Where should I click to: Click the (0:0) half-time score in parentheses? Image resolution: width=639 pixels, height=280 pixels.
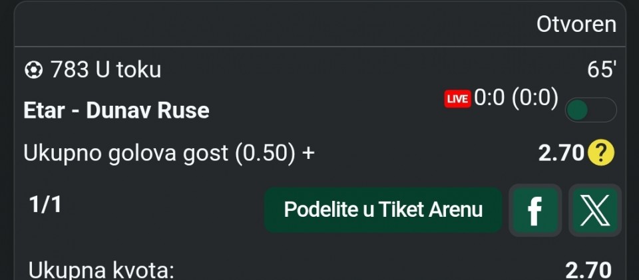pos(534,98)
